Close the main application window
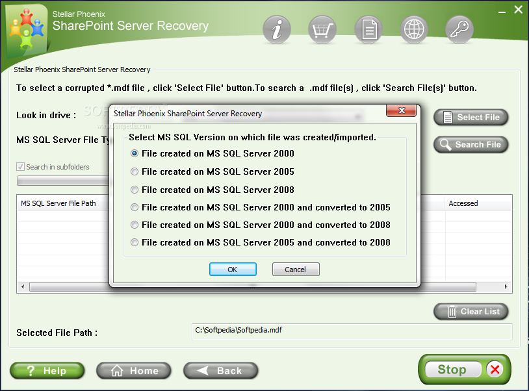 click(x=518, y=10)
